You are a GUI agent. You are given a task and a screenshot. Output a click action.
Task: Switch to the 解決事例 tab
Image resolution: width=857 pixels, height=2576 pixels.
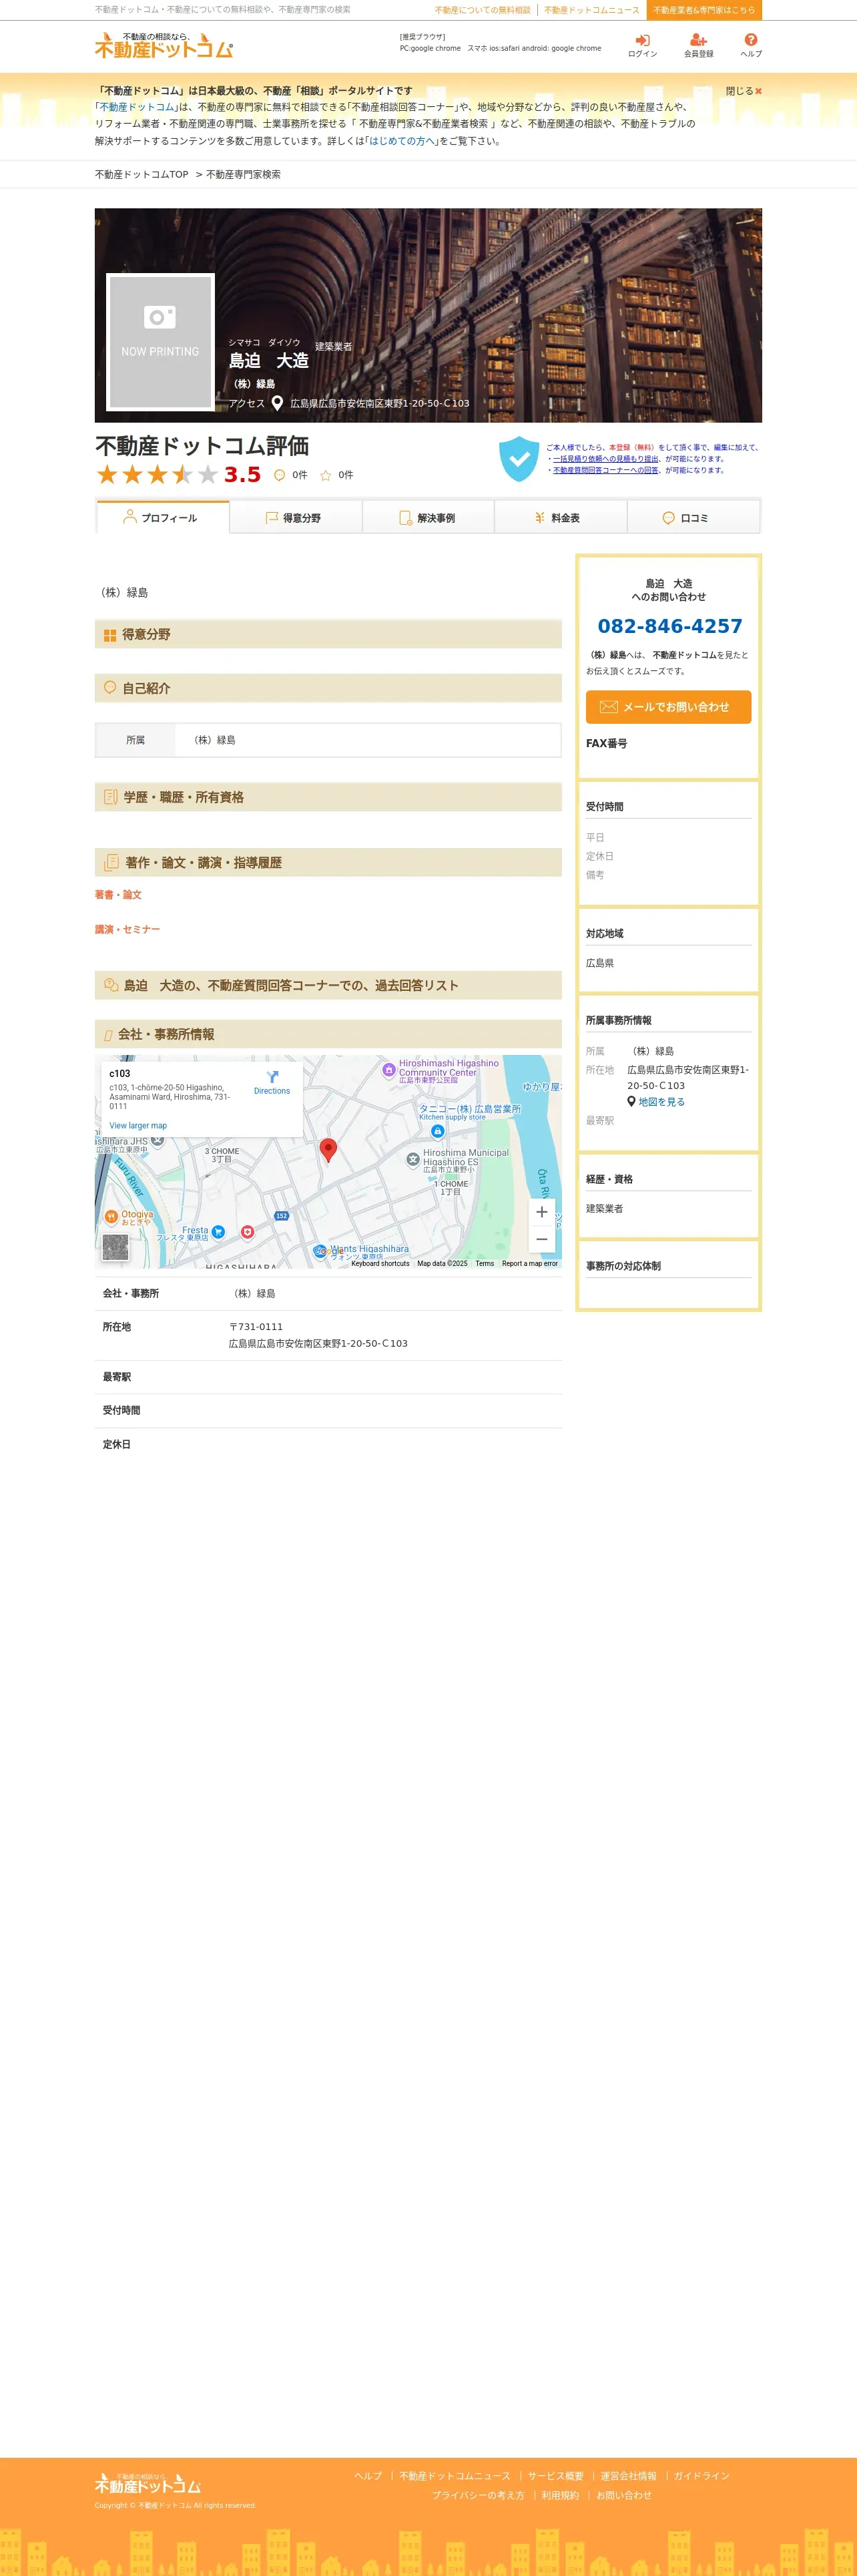pyautogui.click(x=428, y=517)
